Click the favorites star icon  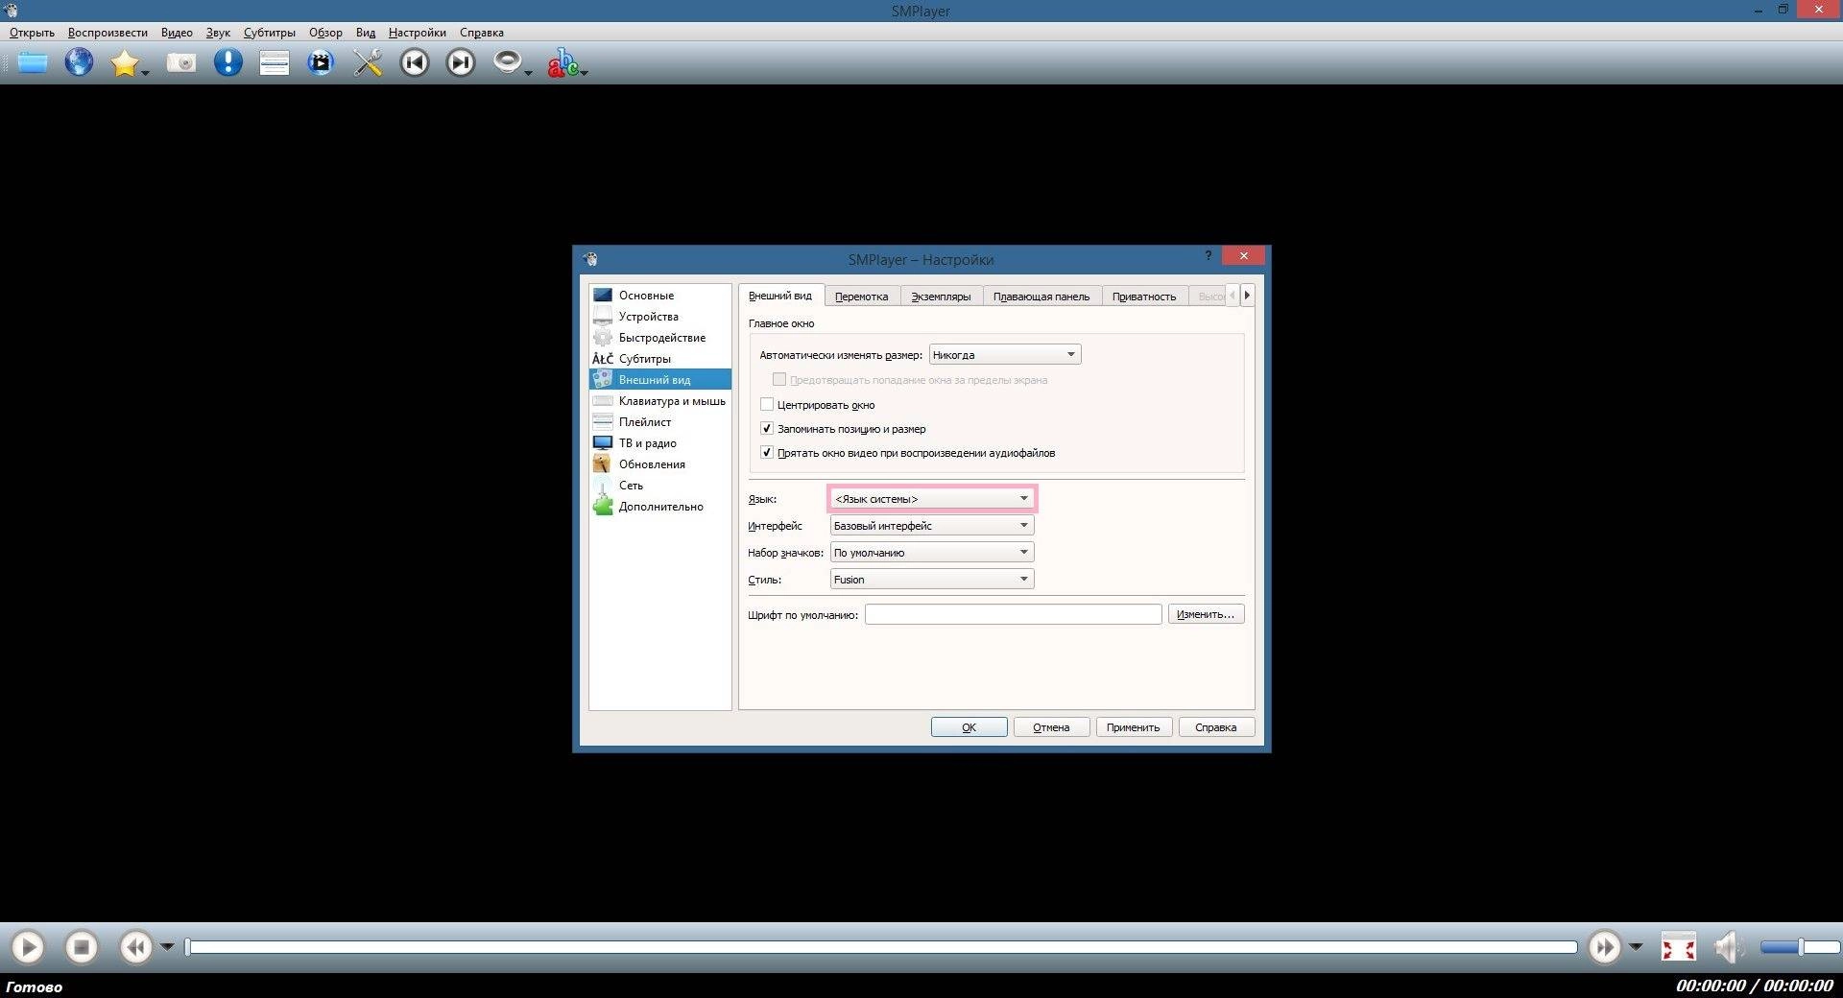click(124, 63)
